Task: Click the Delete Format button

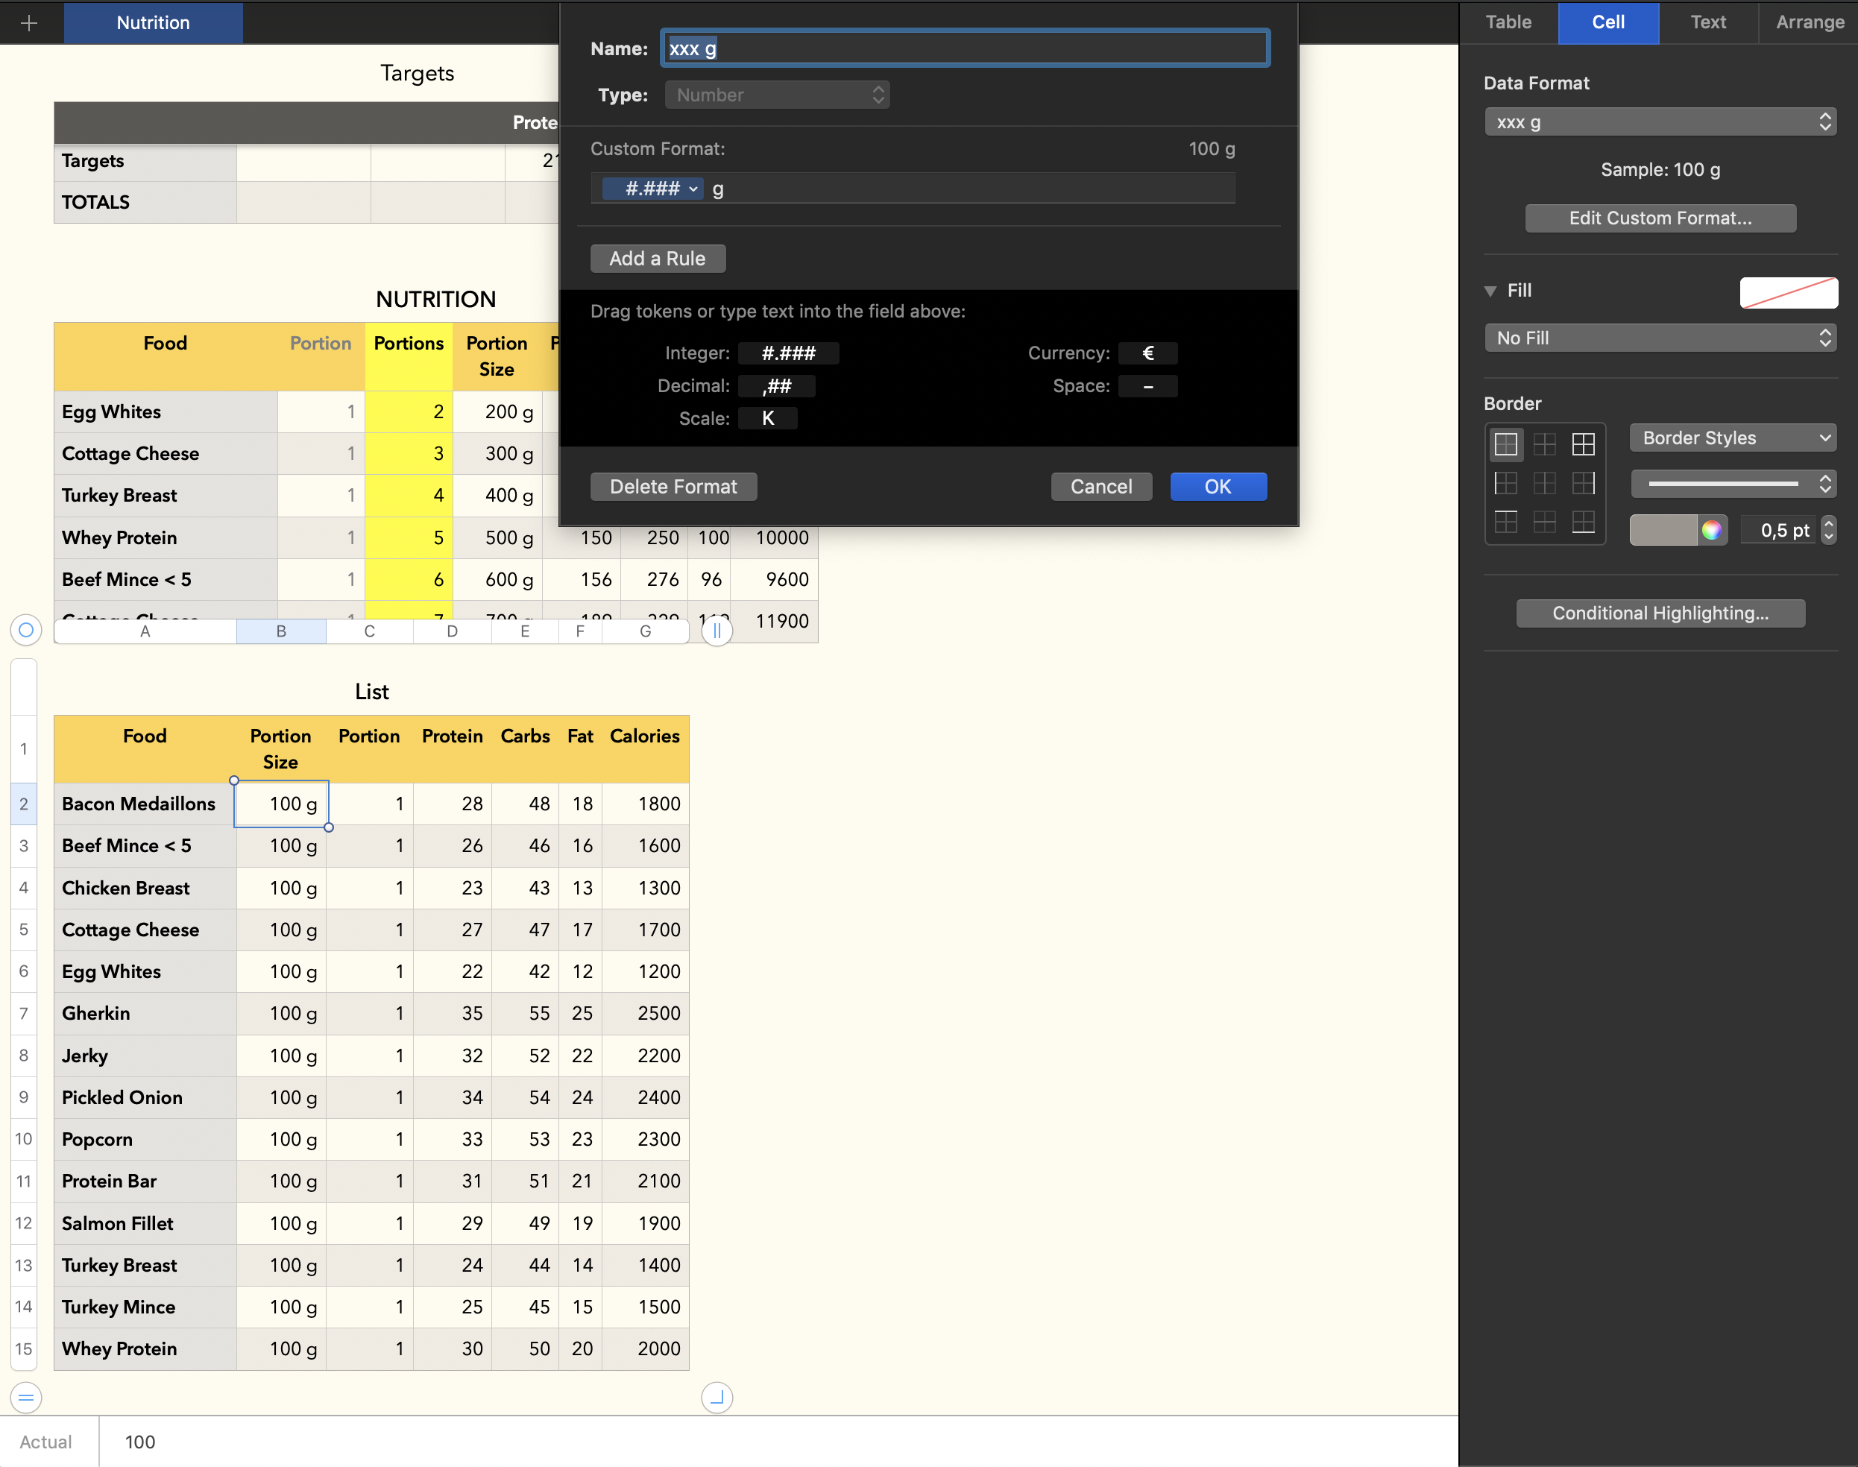Action: point(673,487)
